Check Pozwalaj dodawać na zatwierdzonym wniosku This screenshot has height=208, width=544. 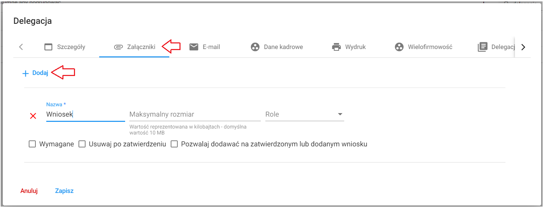tap(174, 144)
